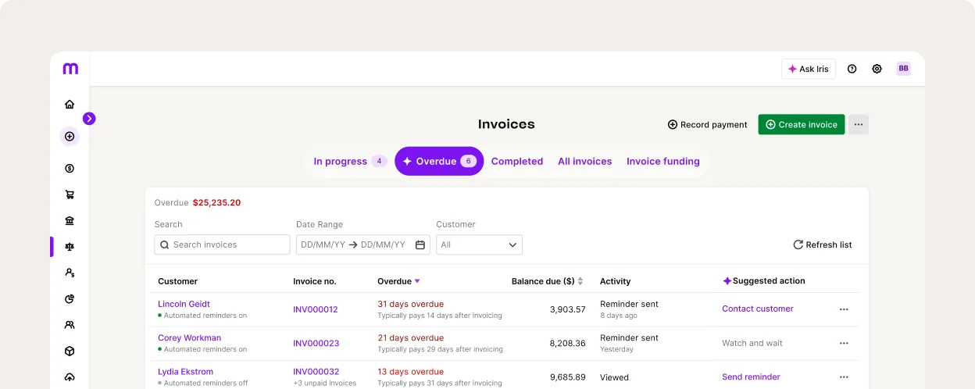Sort by Balance due ($) column
975x389 pixels.
pyautogui.click(x=547, y=281)
